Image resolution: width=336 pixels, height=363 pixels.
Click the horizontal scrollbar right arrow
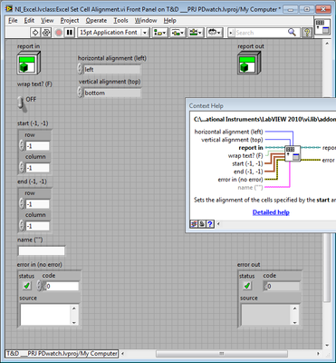pos(318,353)
